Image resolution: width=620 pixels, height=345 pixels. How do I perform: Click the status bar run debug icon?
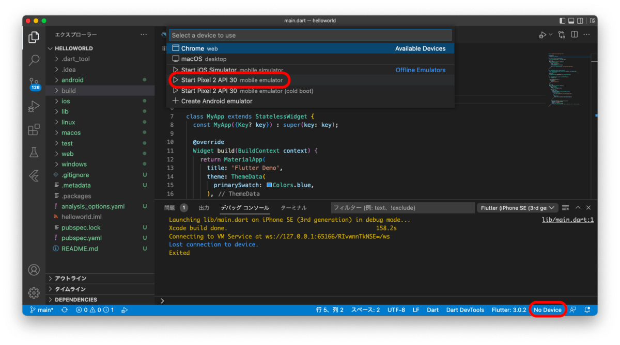(x=125, y=310)
